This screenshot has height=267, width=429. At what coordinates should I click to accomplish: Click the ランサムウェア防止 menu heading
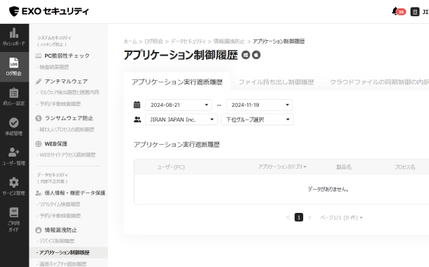tap(69, 118)
